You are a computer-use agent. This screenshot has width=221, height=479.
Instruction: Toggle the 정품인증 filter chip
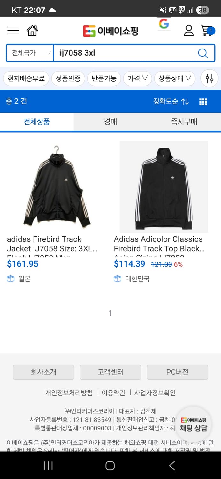(68, 78)
